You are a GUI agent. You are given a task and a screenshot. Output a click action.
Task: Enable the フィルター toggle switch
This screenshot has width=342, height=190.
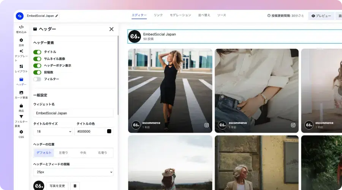click(37, 79)
